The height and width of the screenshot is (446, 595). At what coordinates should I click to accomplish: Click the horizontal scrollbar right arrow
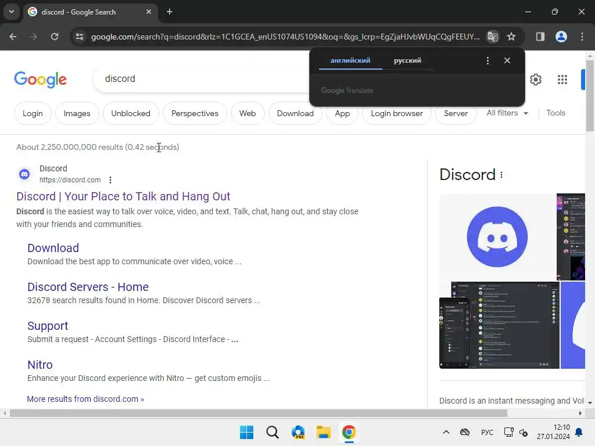580,413
